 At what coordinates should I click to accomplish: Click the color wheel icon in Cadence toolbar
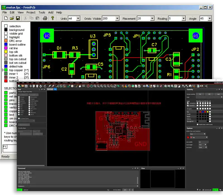coord(126,86)
